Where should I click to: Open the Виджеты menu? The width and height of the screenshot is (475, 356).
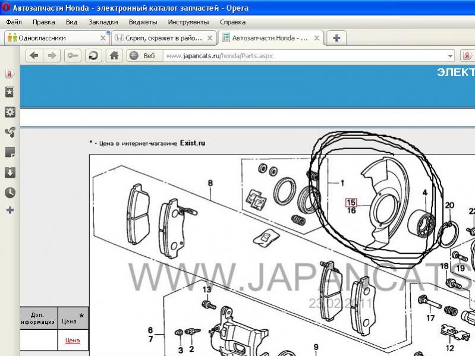click(143, 22)
